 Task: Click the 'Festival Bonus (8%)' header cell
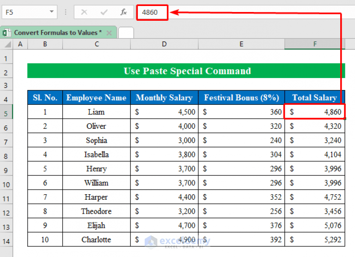coord(241,97)
